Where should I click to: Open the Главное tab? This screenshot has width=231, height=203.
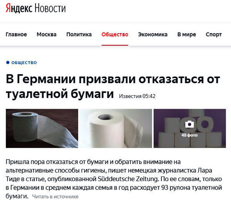coord(16,35)
